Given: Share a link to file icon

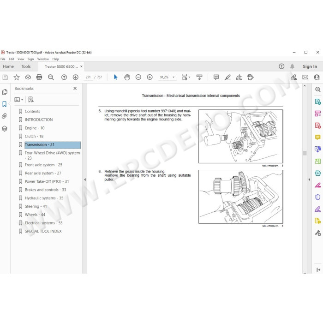Looking at the screenshot, I should [294, 77].
